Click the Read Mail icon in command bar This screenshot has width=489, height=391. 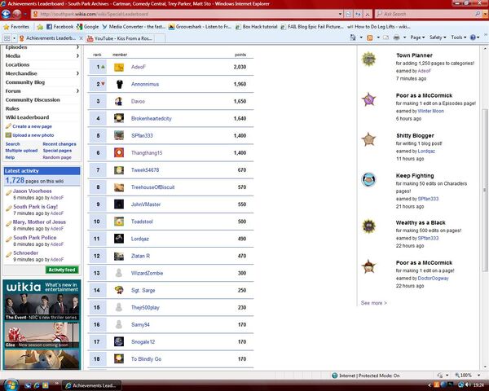coord(385,37)
